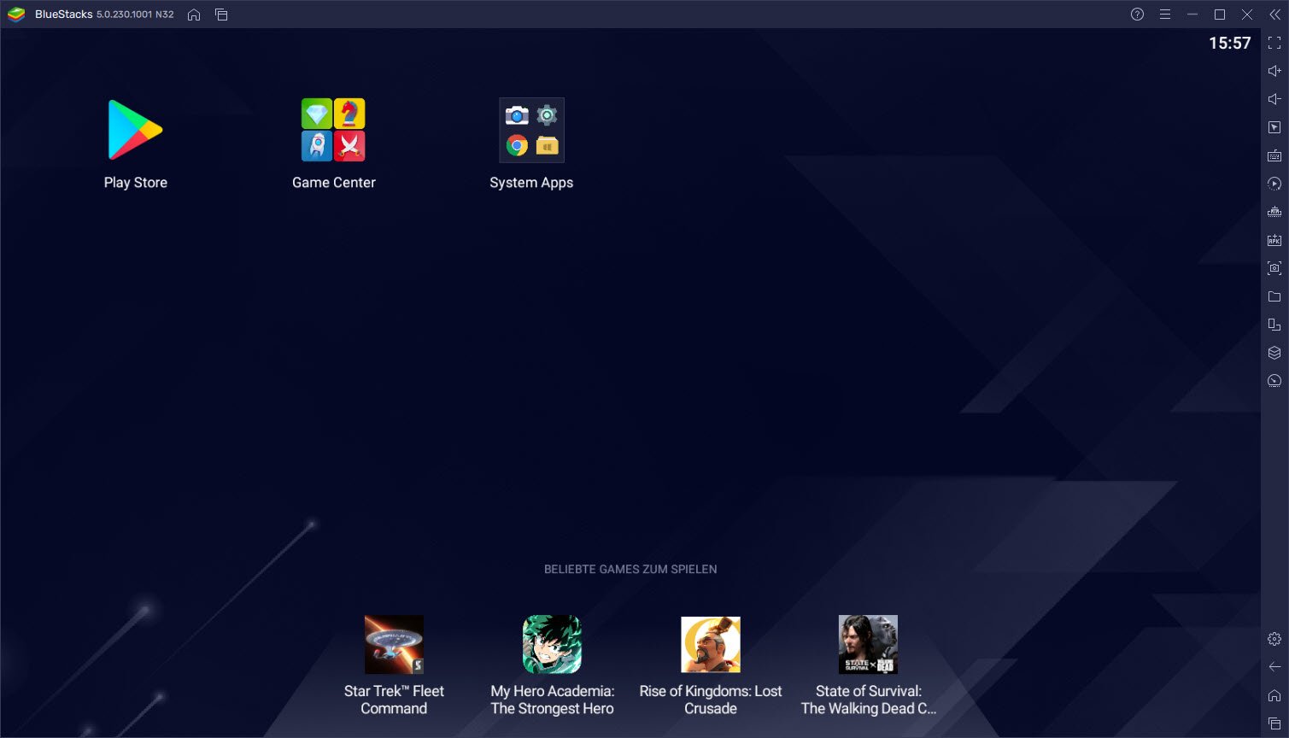Open the System Apps folder
1289x738 pixels.
coord(531,130)
